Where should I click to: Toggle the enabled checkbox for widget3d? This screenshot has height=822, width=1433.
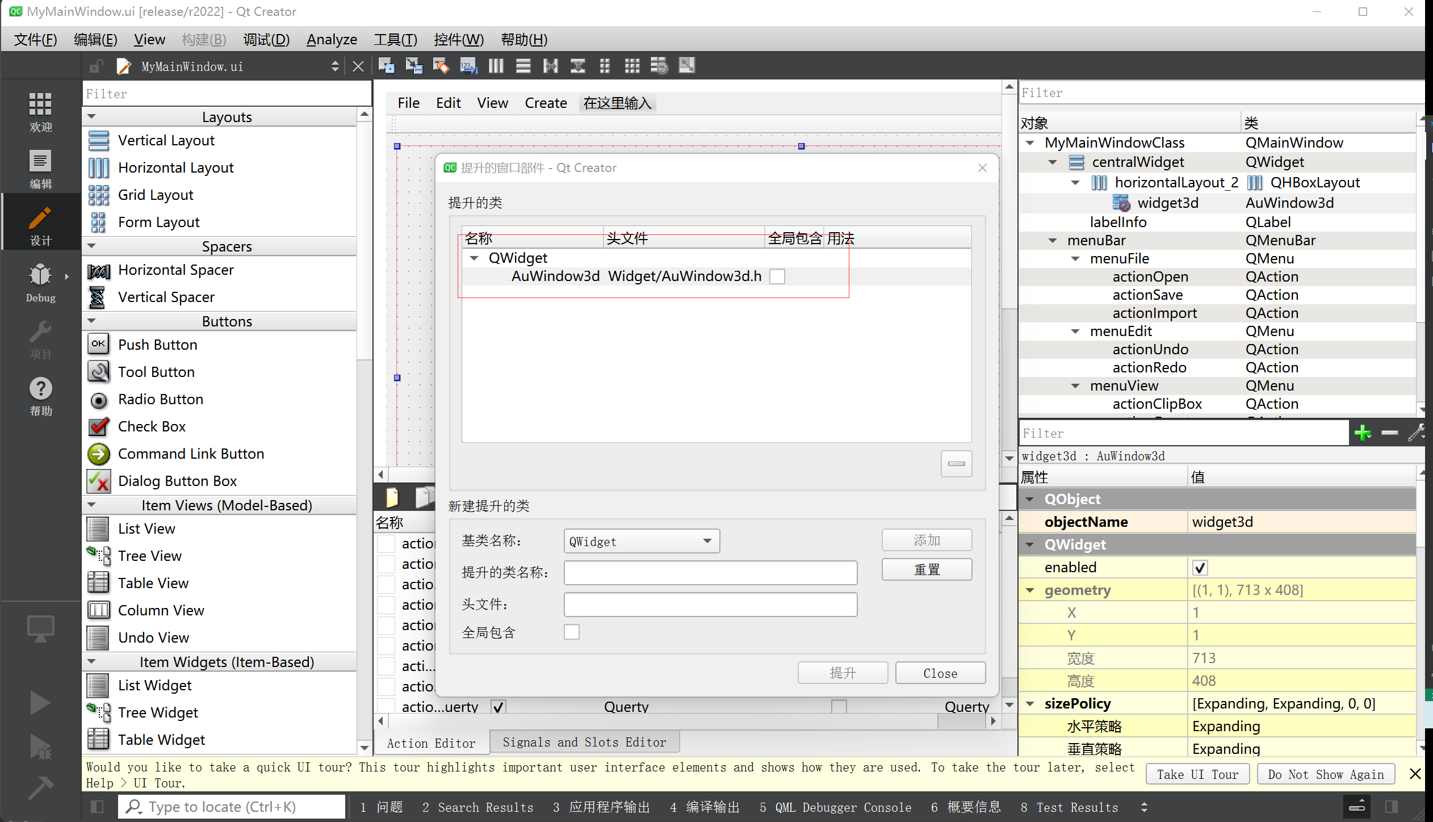(x=1200, y=566)
